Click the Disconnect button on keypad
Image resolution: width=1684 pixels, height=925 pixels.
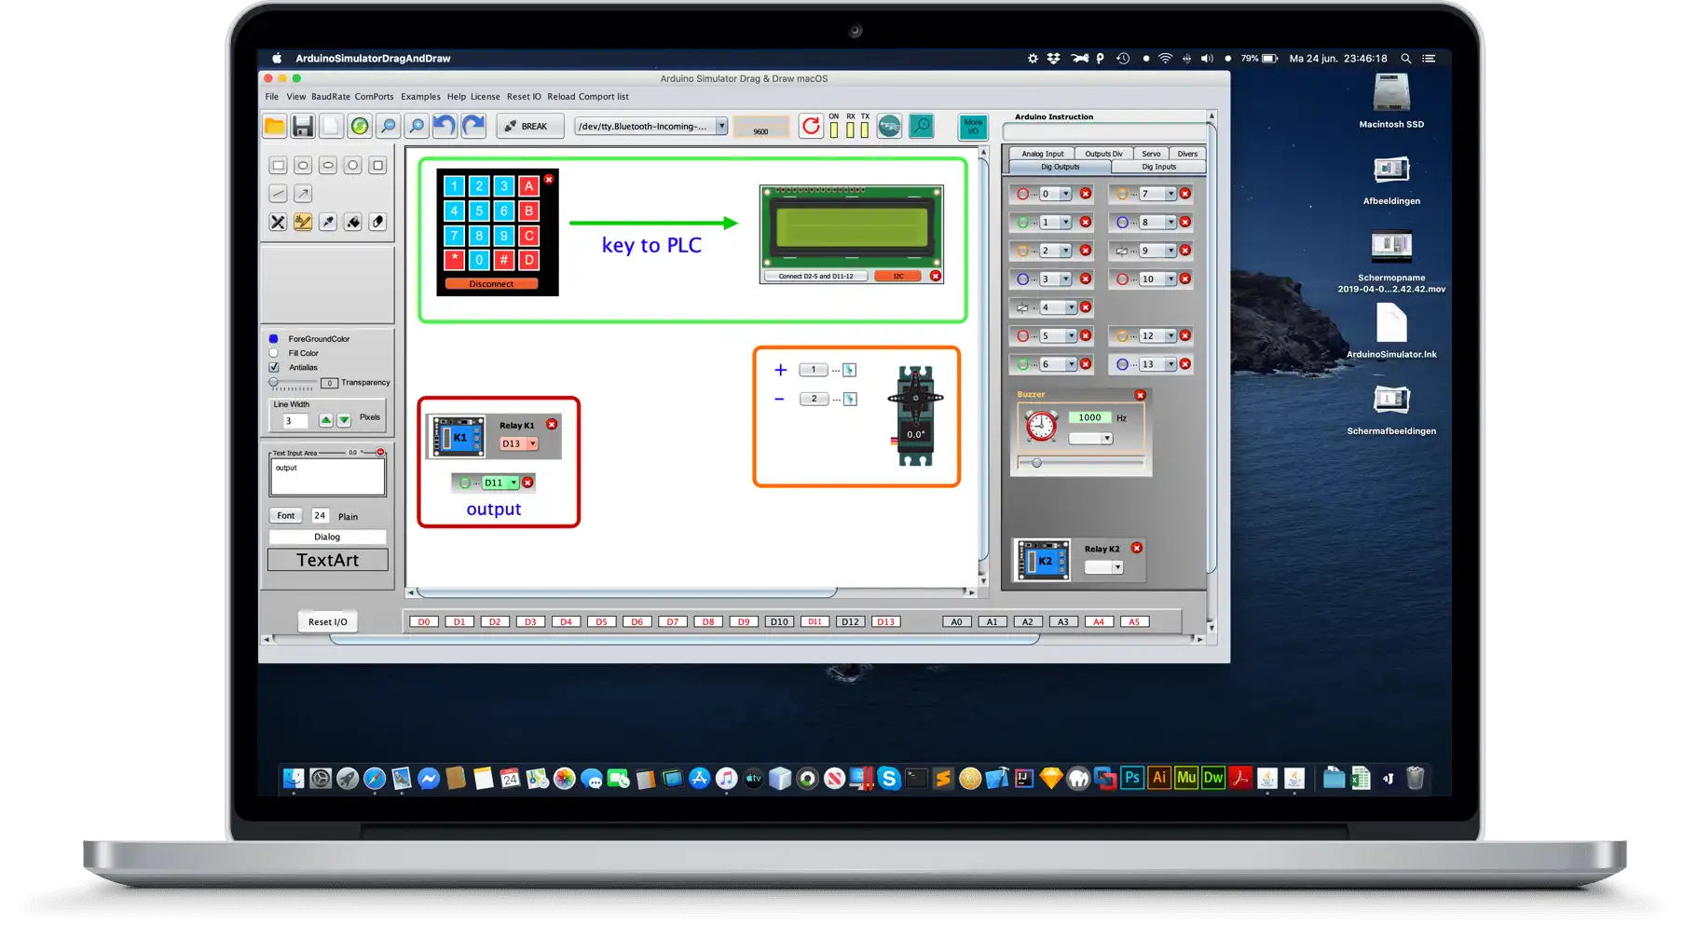(x=491, y=284)
